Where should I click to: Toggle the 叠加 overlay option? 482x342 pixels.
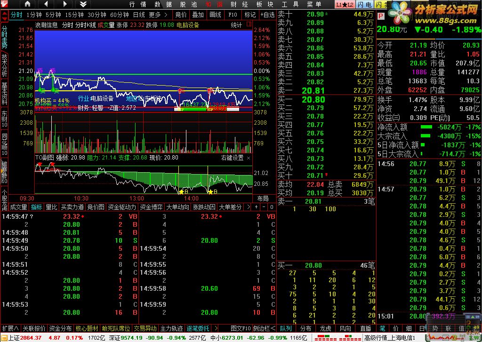click(198, 15)
